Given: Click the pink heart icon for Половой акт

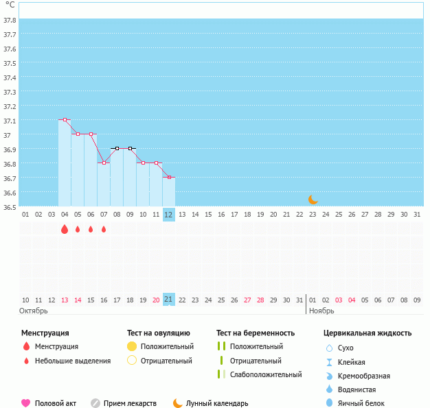Looking at the screenshot, I should 26,403.
